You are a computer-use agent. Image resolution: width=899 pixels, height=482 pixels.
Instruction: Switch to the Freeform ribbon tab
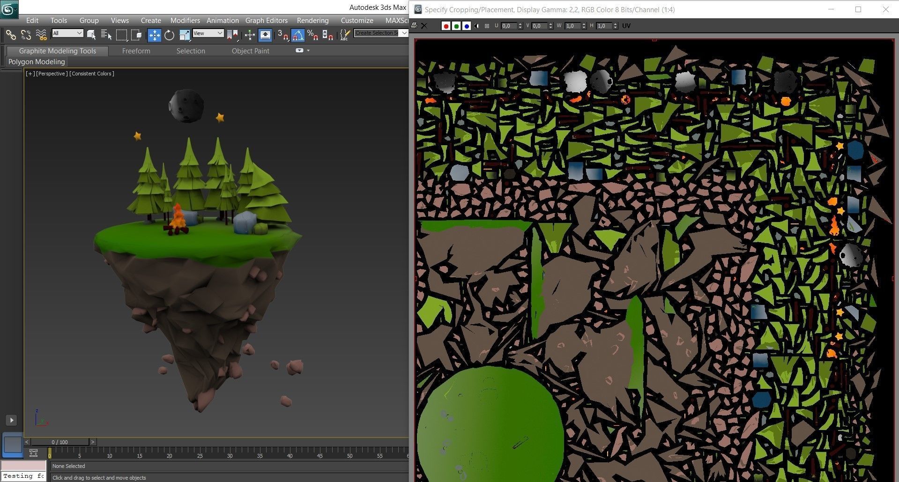[136, 51]
